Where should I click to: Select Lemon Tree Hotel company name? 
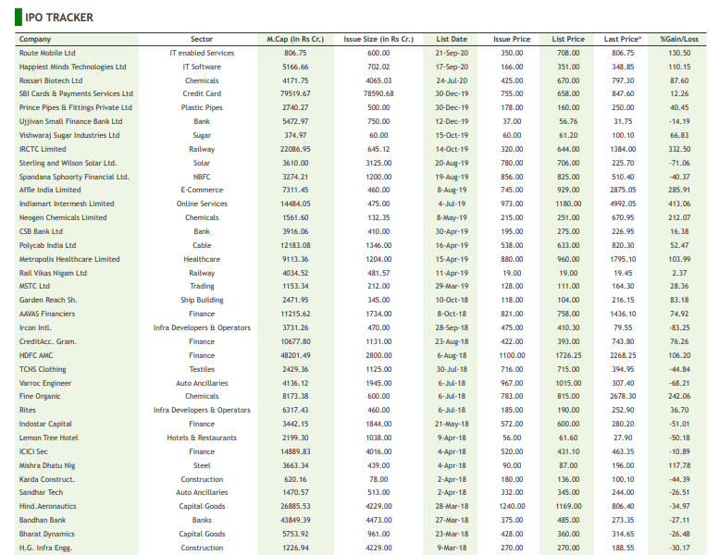pyautogui.click(x=49, y=438)
